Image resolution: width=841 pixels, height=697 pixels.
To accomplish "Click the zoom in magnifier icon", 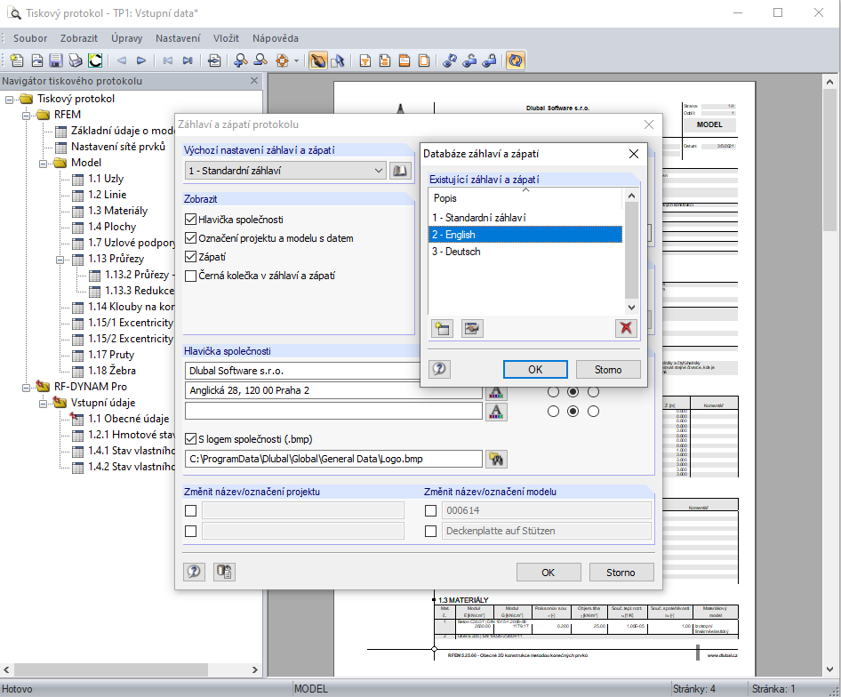I will pos(241,60).
